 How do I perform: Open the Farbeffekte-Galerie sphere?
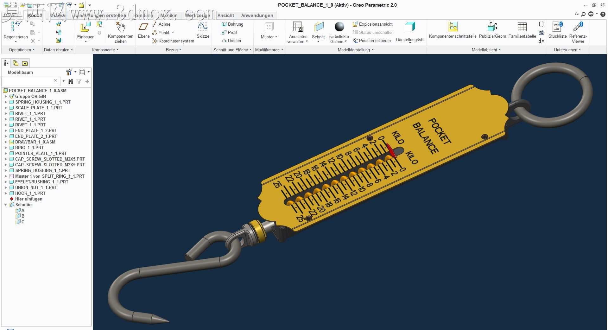pos(339,27)
